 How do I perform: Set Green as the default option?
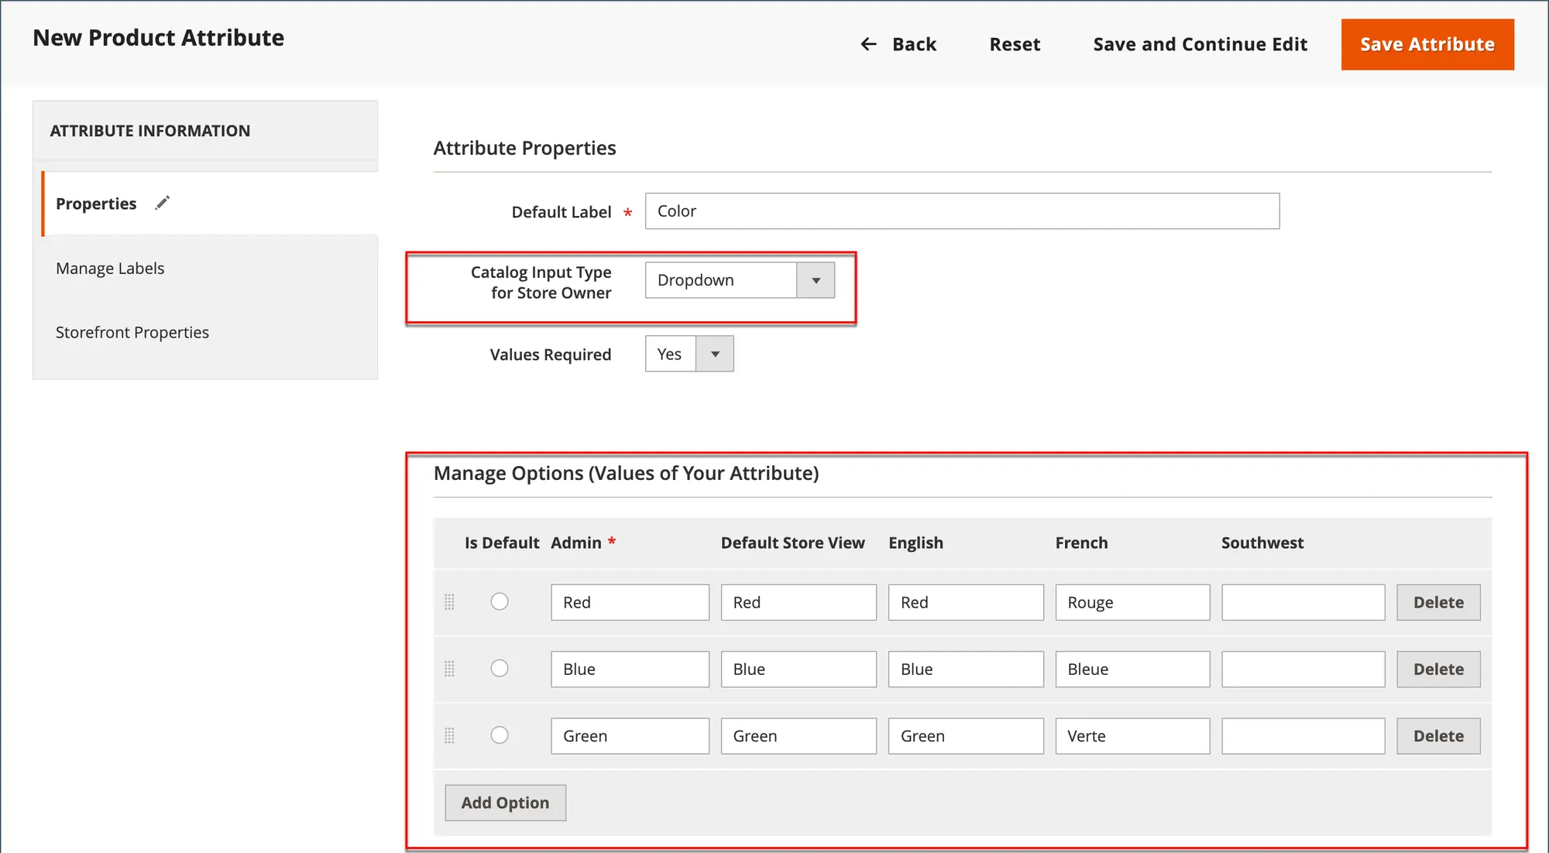point(500,735)
